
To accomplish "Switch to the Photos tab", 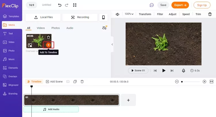I will click(56, 28).
